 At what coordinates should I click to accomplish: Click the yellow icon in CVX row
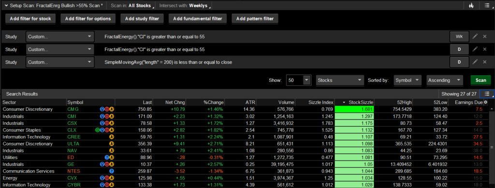click(x=112, y=178)
